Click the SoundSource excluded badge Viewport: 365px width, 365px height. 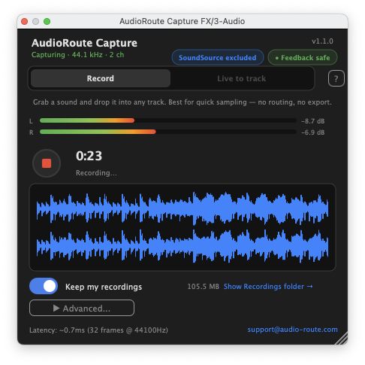tap(218, 58)
